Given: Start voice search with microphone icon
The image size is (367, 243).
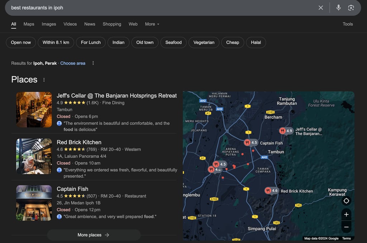Looking at the screenshot, I should (338, 8).
